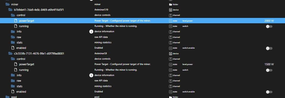Click channel icon in AntminerS9 device controls row
The width and height of the screenshot is (285, 98).
point(170,59)
